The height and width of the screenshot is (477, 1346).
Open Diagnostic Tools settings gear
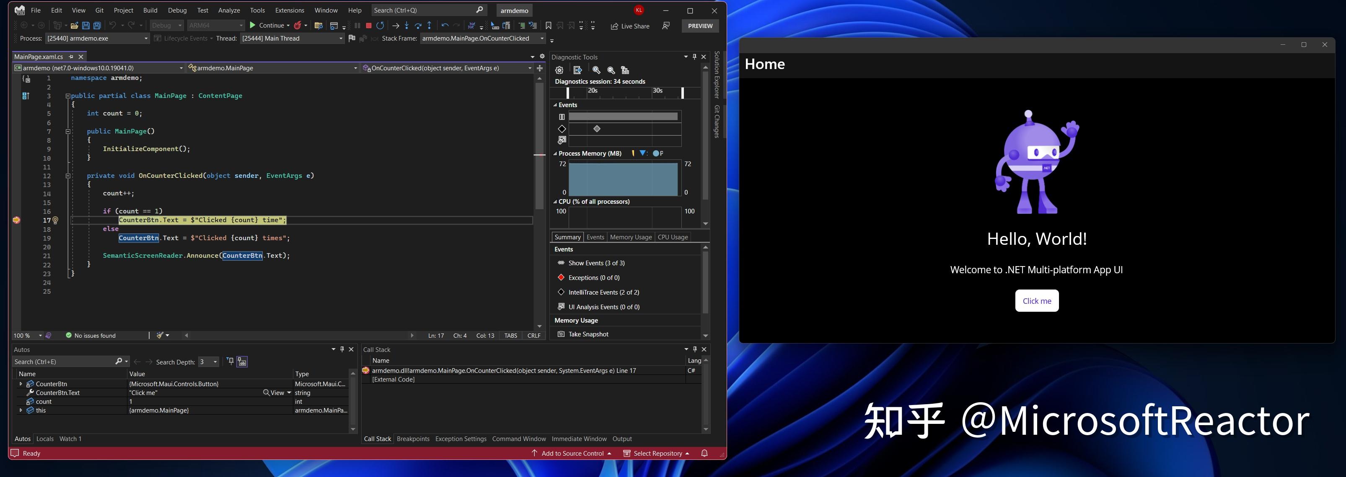[559, 70]
